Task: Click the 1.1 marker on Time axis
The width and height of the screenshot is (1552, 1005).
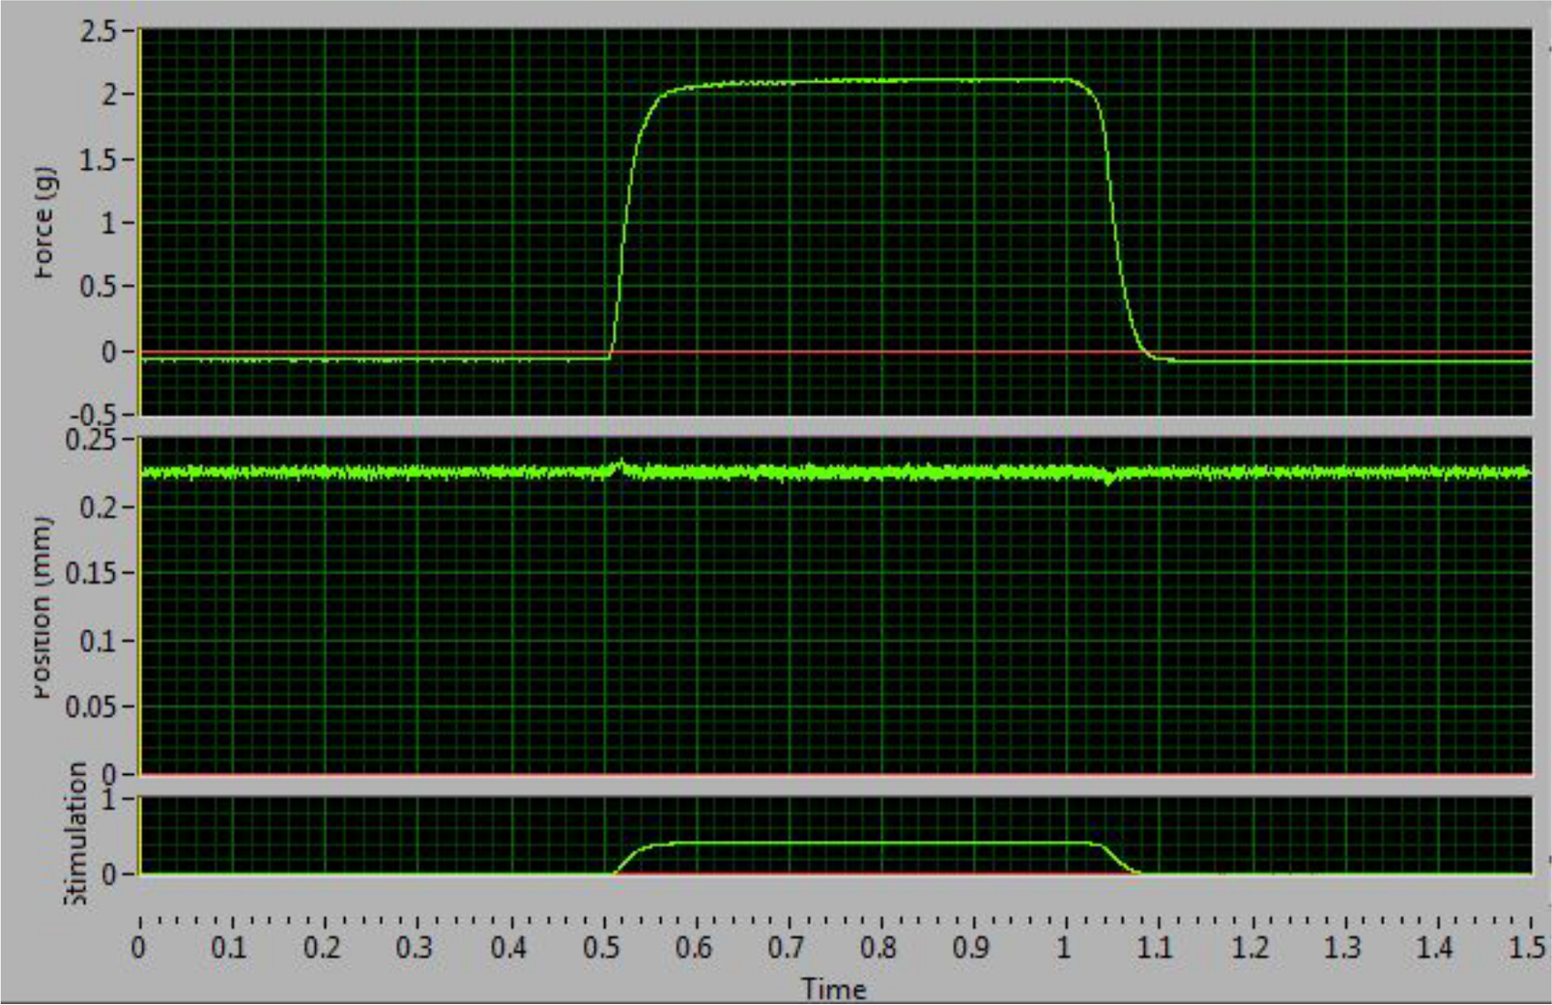Action: click(1156, 947)
